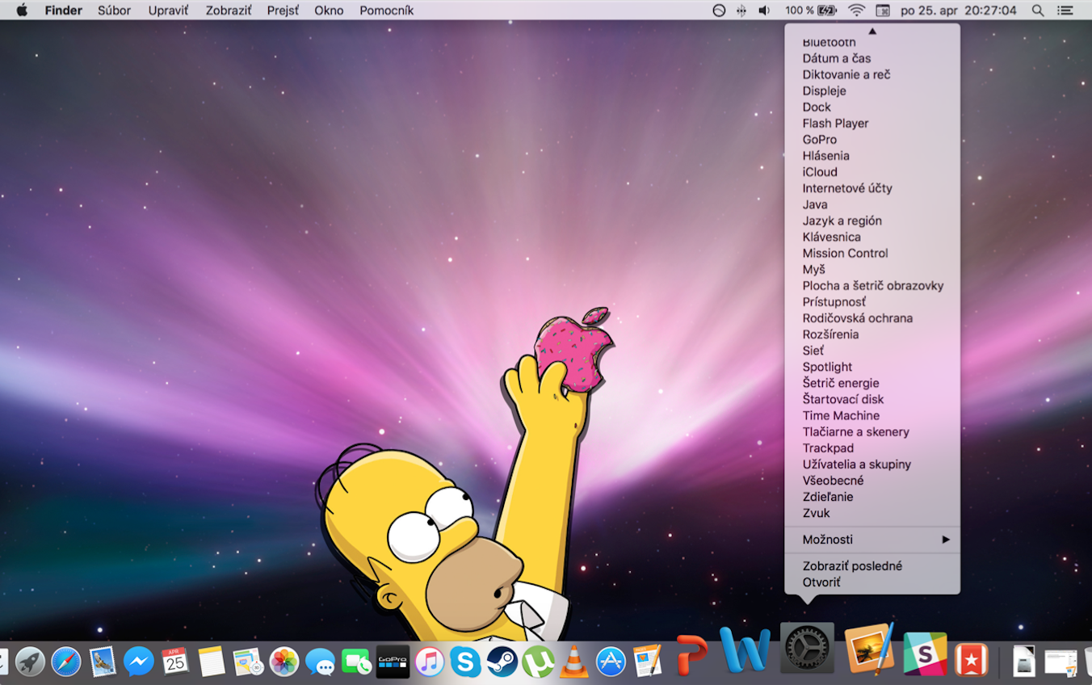Image resolution: width=1092 pixels, height=685 pixels.
Task: Open the red star bookmark app
Action: click(x=970, y=661)
